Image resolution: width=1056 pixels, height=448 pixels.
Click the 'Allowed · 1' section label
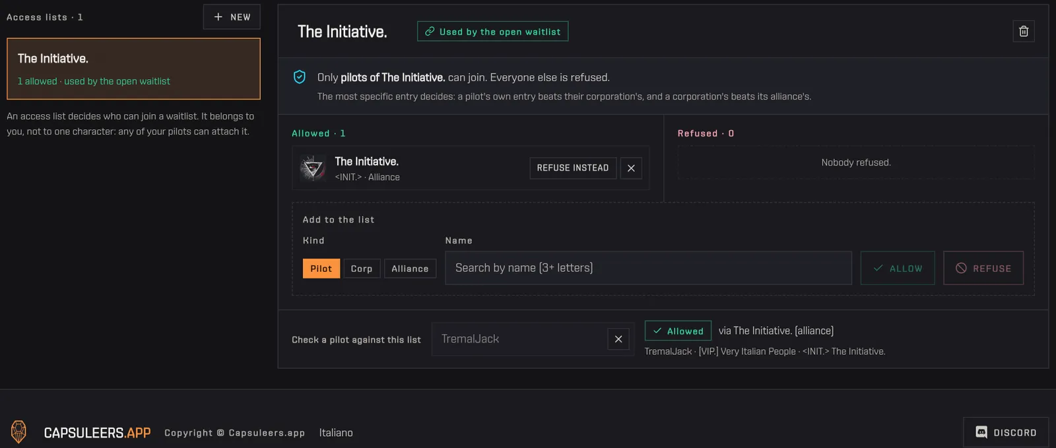[319, 133]
